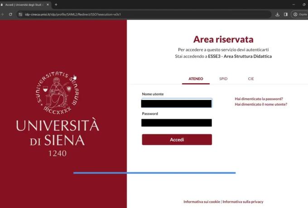Click the browser reload icon
This screenshot has width=308, height=208.
(x=10, y=14)
